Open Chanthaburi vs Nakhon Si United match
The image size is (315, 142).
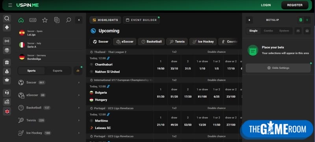[120, 66]
